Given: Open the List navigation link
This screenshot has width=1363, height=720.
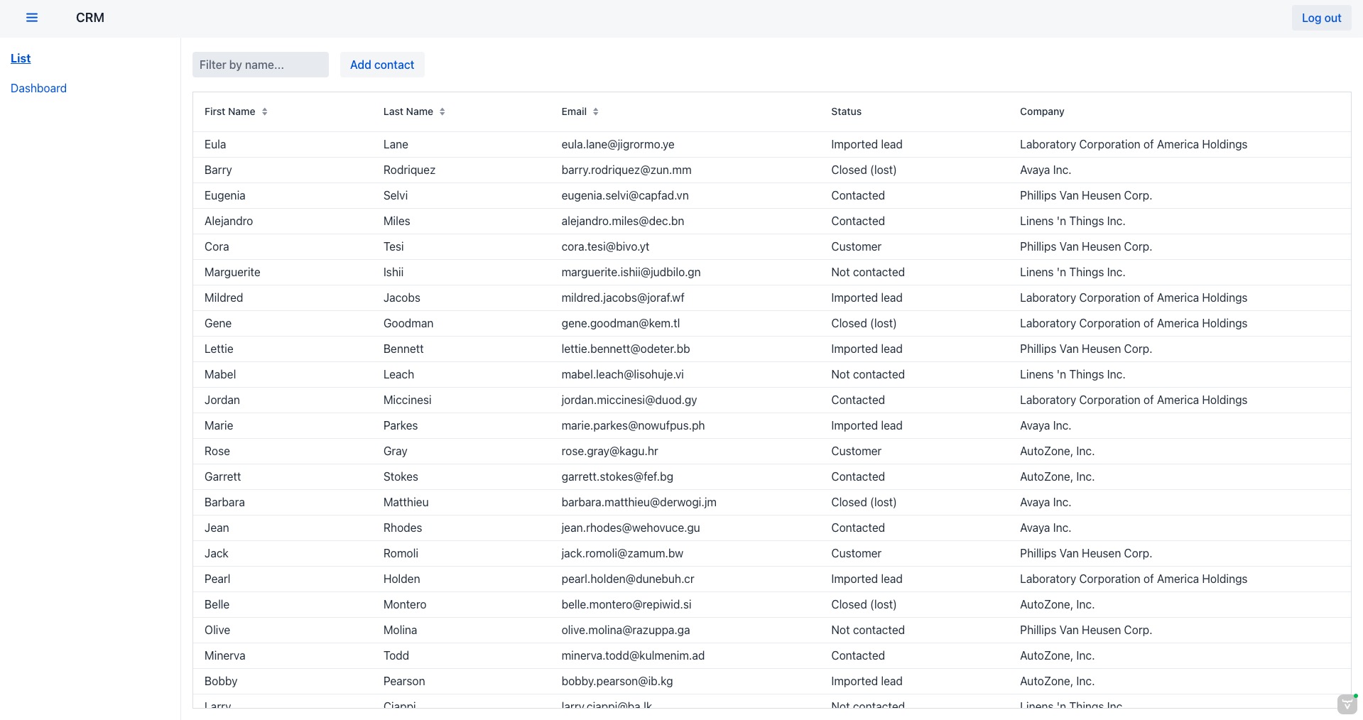Looking at the screenshot, I should (21, 58).
